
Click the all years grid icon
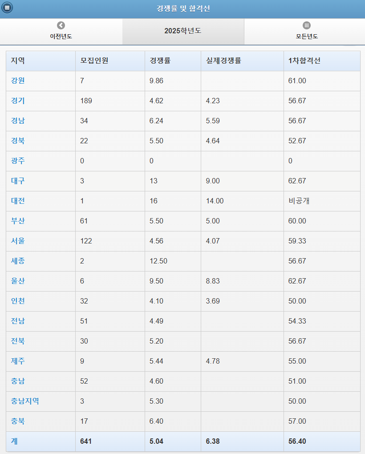pyautogui.click(x=307, y=26)
